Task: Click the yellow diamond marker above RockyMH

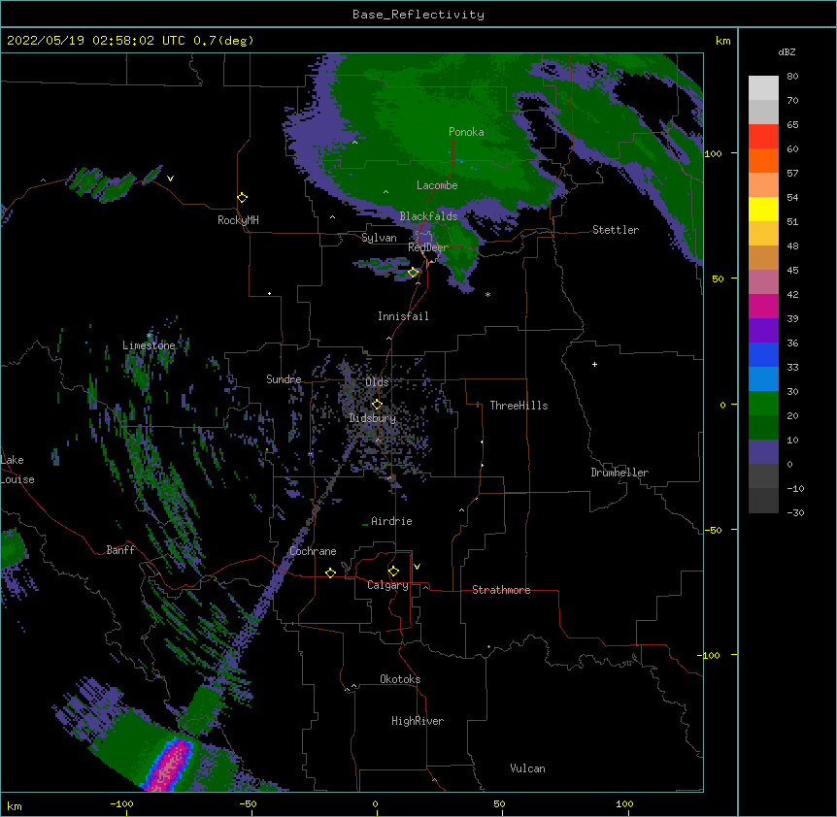Action: pos(243,198)
